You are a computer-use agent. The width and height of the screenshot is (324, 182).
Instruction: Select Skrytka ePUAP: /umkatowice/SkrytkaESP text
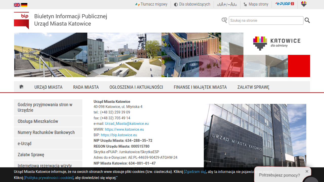126,152
